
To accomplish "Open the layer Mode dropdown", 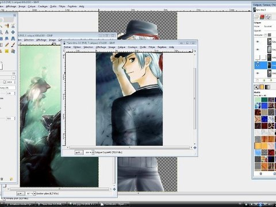I will pyautogui.click(x=270, y=26).
